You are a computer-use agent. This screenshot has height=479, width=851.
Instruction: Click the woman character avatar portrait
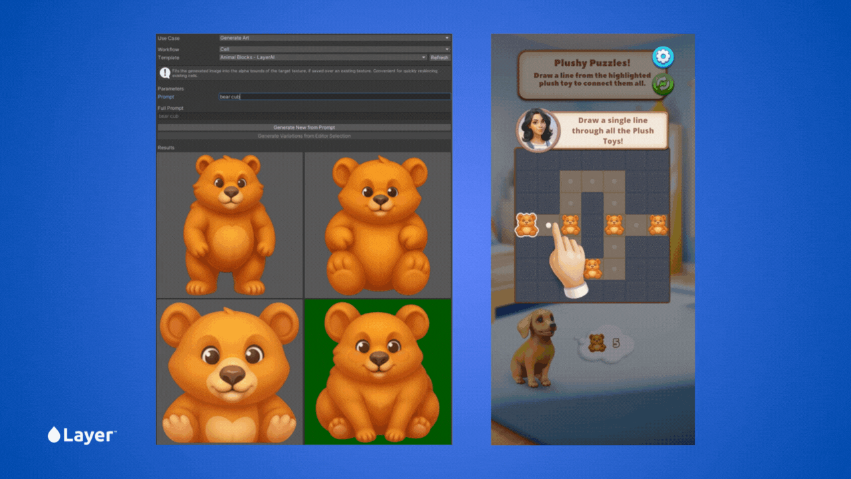tap(537, 130)
